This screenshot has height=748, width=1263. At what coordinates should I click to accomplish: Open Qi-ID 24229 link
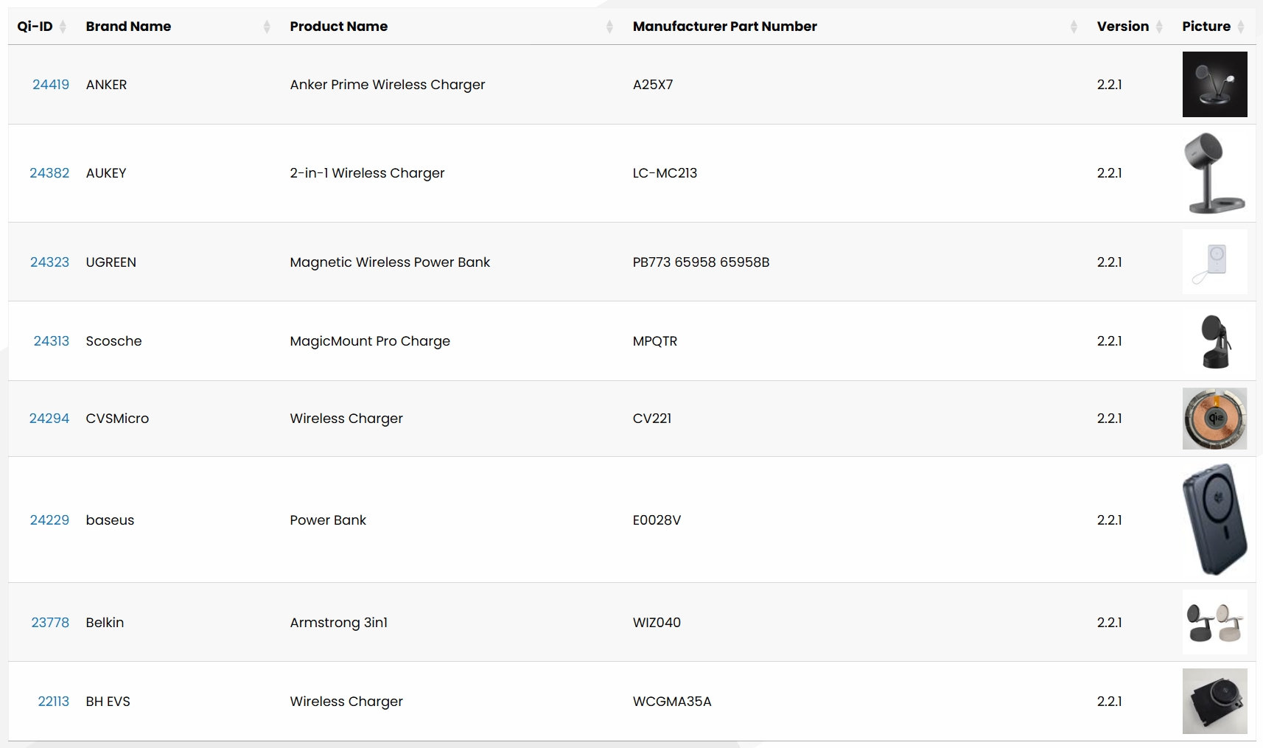point(49,520)
